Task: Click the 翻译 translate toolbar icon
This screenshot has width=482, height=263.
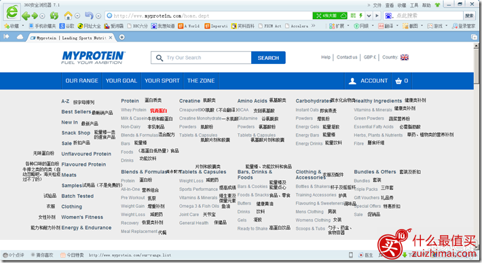Action: (x=386, y=26)
